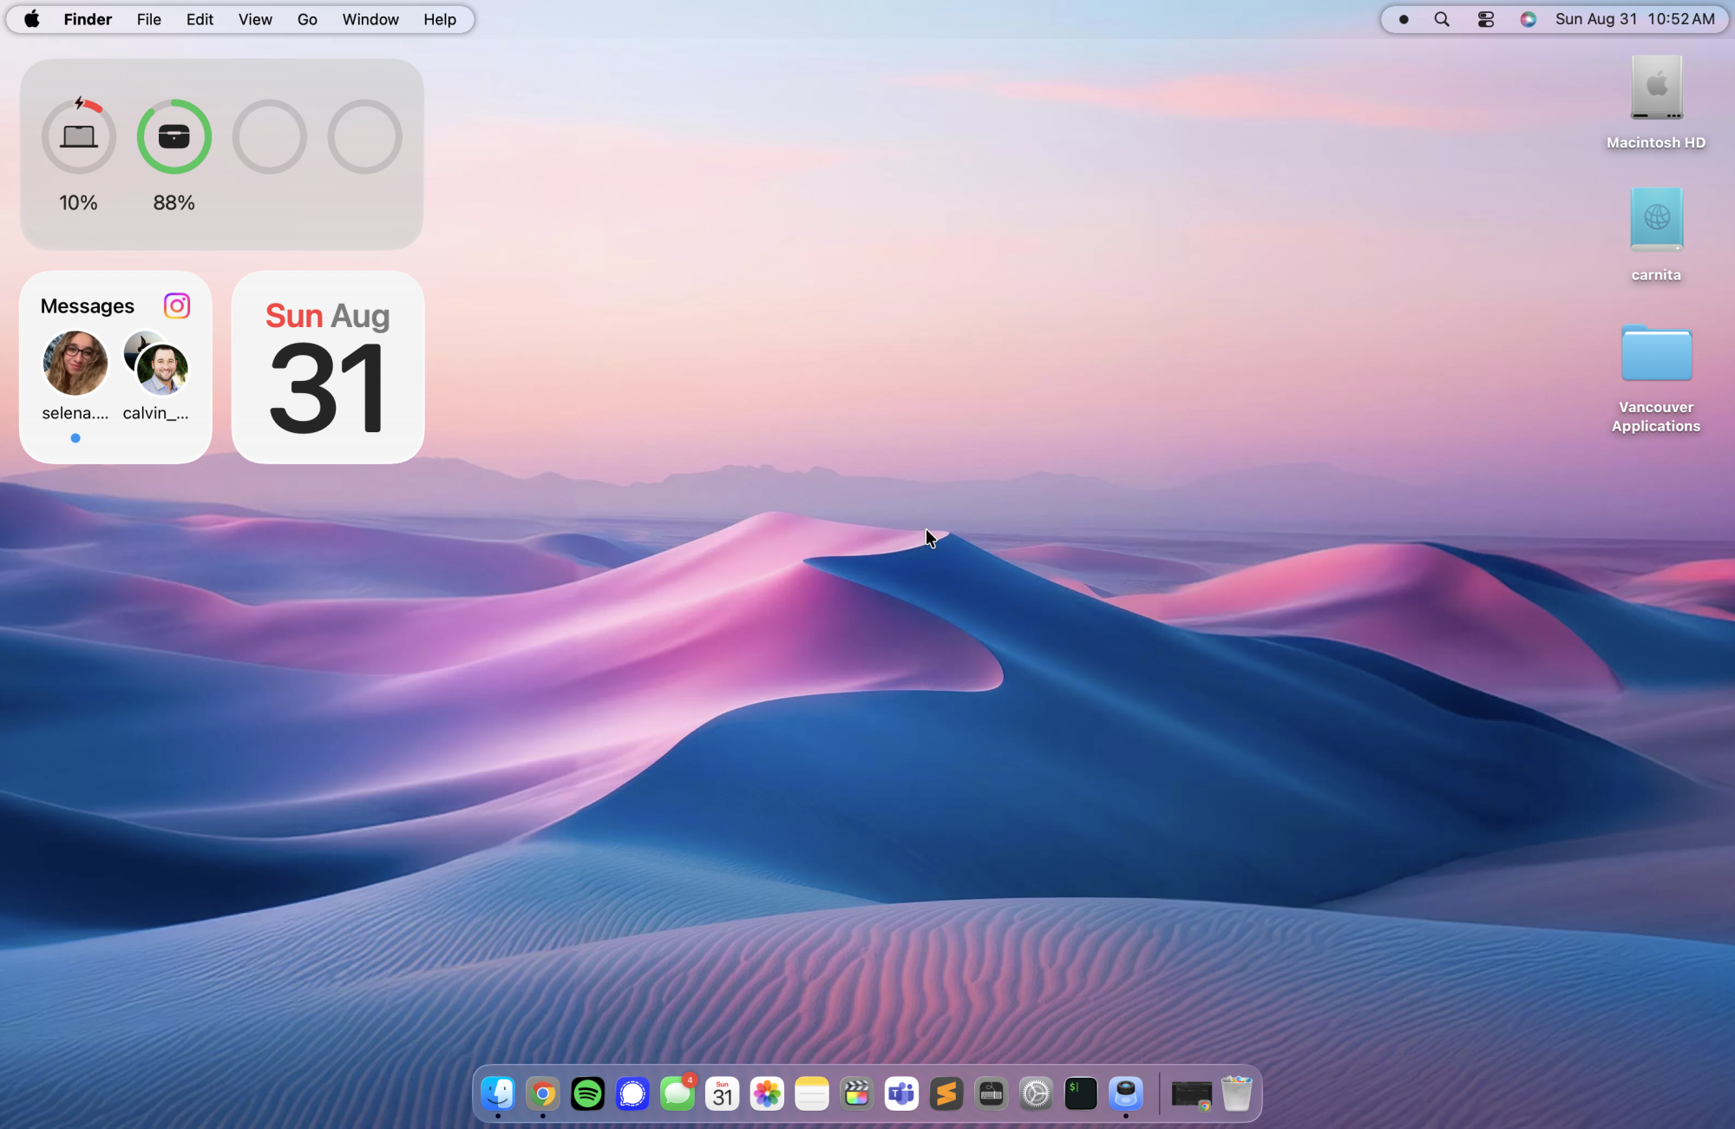The image size is (1735, 1129).
Task: Open the Apple menu
Action: click(31, 19)
